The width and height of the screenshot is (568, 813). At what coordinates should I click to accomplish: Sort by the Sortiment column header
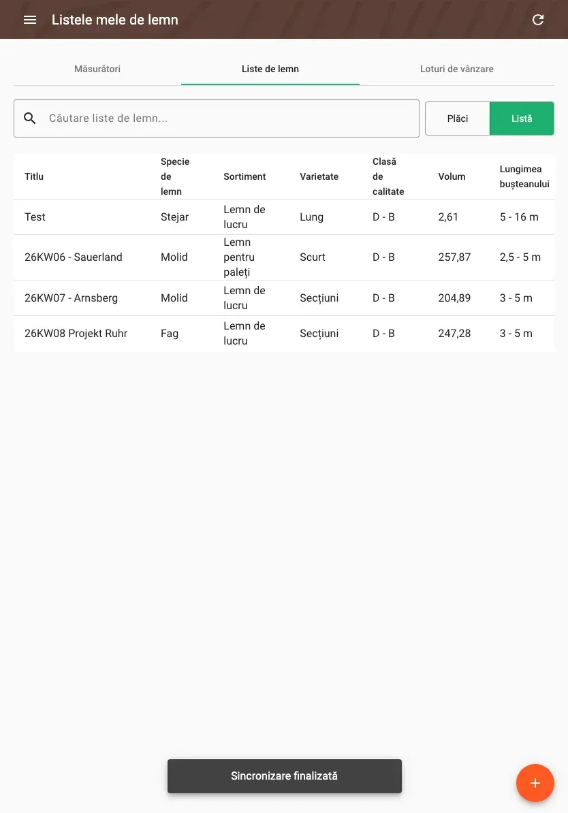(244, 176)
